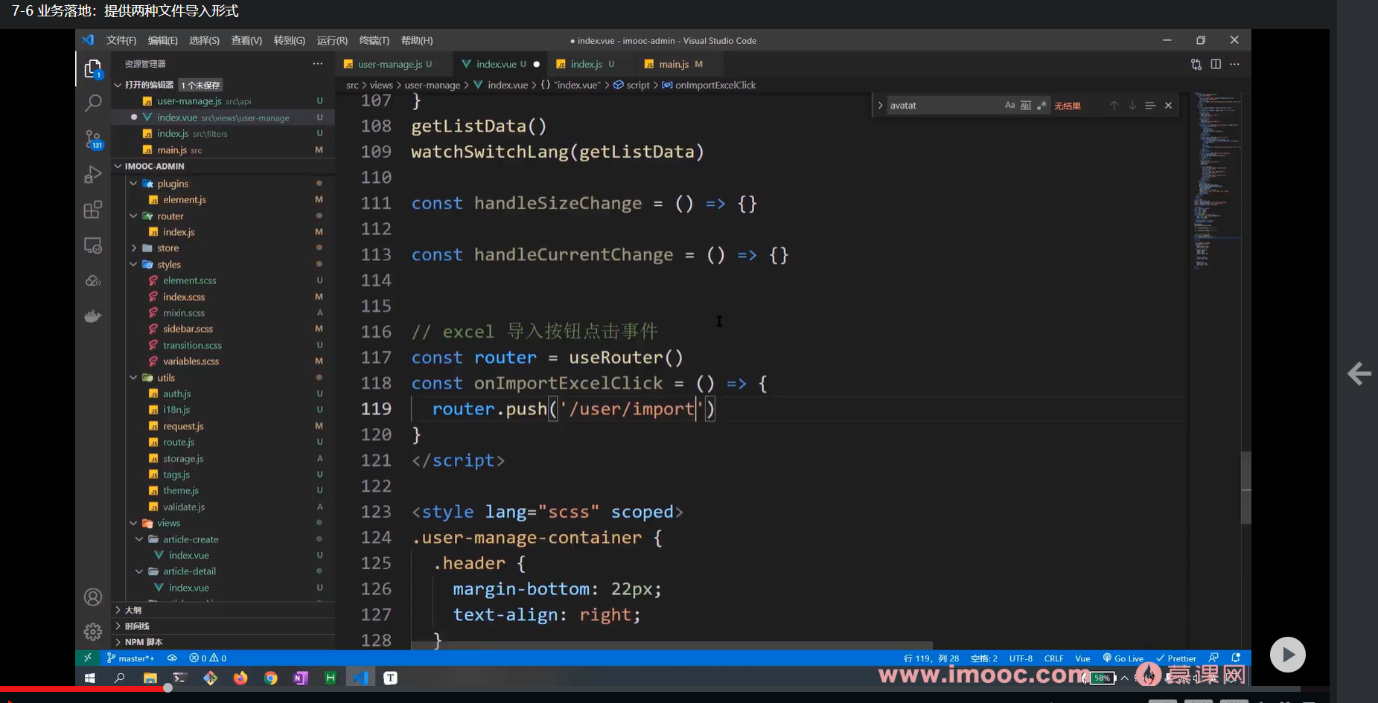Open the Run and Debug view
This screenshot has width=1378, height=703.
coord(93,174)
